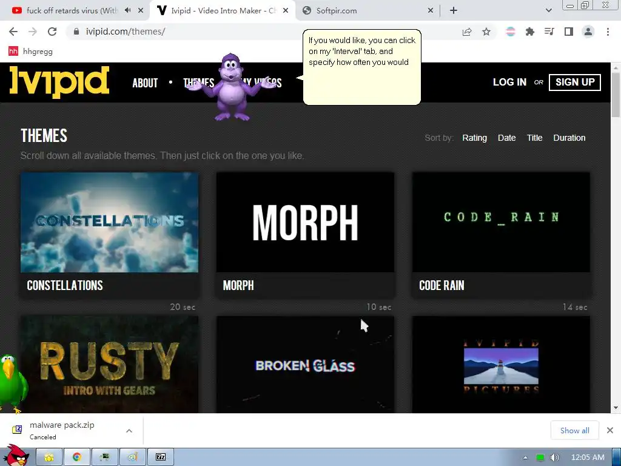
Task: Switch to the YouTube virus video tab
Action: (x=75, y=11)
